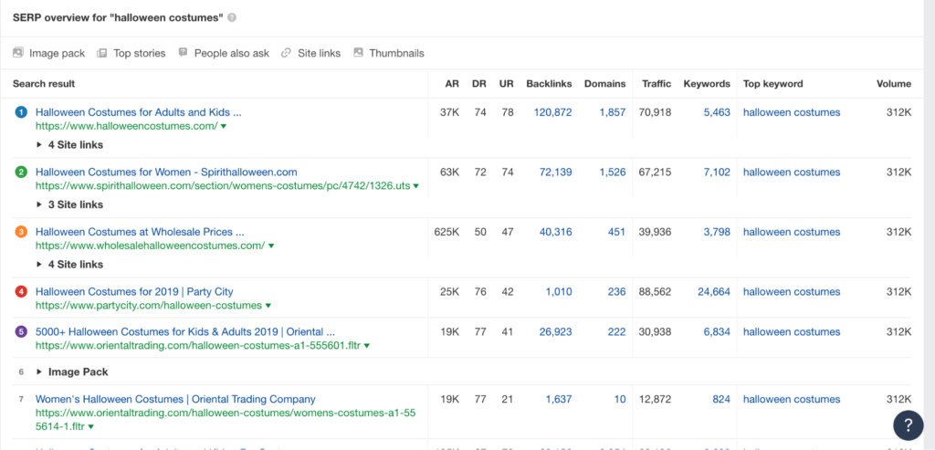Viewport: 935px width, 450px height.
Task: Sort by the Traffic column header
Action: point(656,83)
